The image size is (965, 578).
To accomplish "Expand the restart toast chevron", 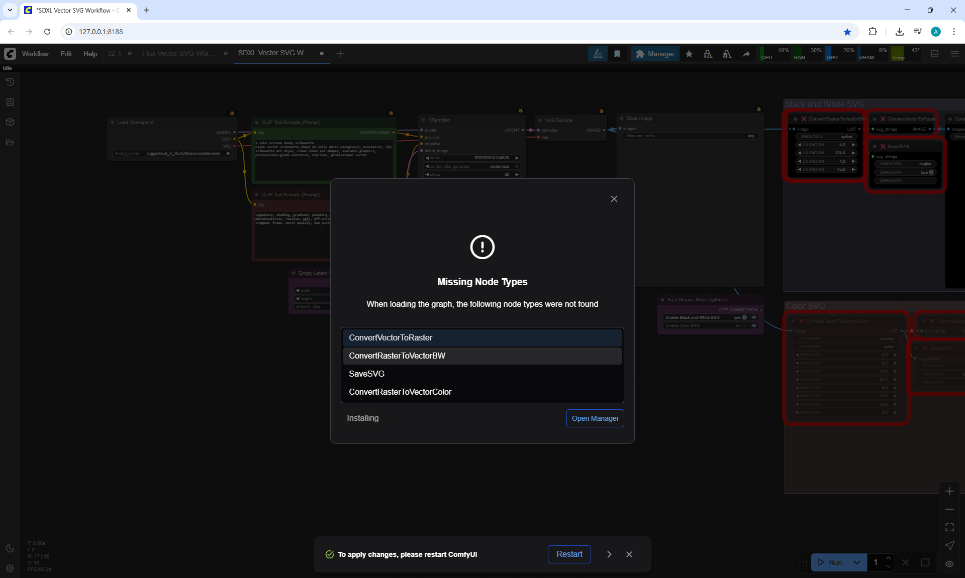I will (609, 554).
